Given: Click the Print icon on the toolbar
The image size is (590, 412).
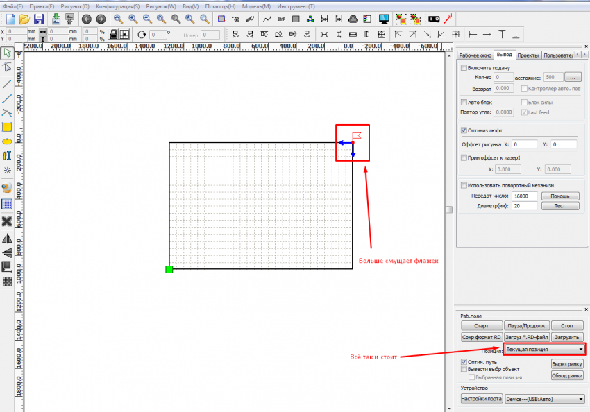Looking at the screenshot, I should click(x=353, y=19).
